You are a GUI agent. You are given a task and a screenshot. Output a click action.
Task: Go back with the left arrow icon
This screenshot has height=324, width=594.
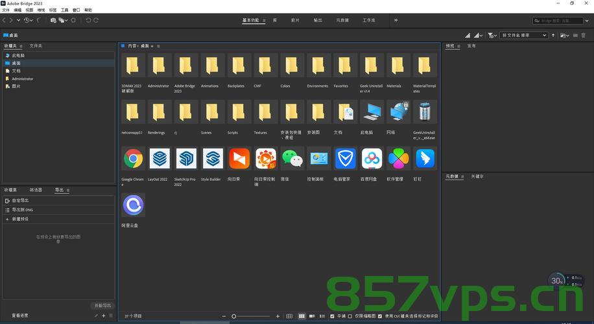[4, 20]
